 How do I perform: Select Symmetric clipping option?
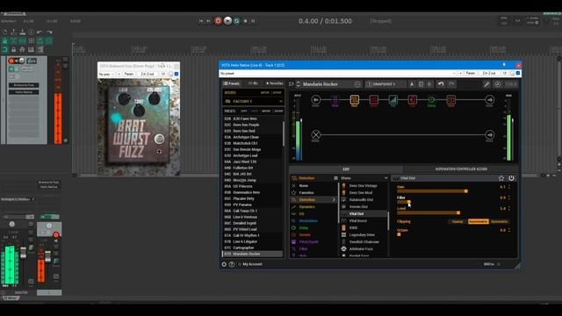pos(500,221)
